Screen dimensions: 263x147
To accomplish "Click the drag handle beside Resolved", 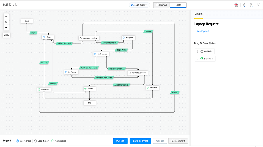I will pos(198,59).
